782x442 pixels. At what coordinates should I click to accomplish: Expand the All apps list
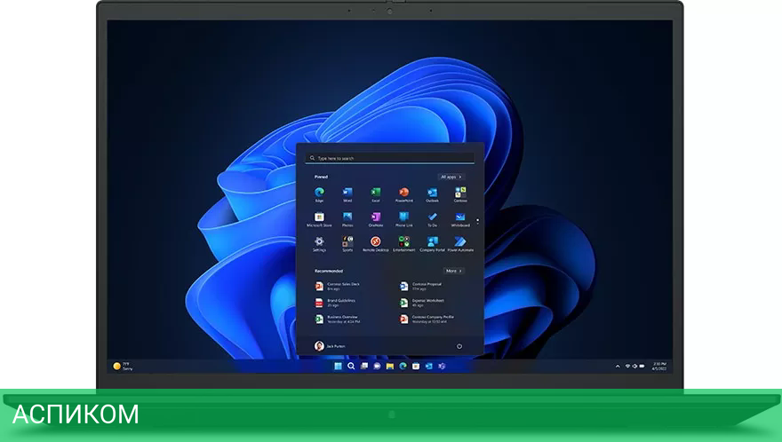(x=451, y=177)
